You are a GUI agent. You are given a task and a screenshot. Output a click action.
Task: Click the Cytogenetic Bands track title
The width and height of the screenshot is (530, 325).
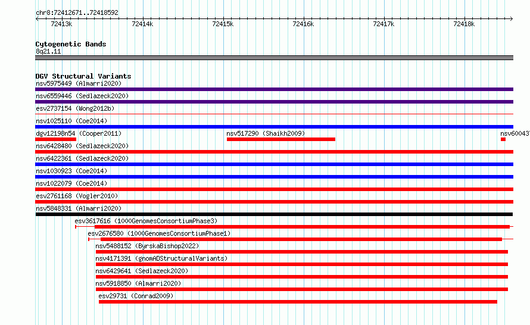click(71, 44)
